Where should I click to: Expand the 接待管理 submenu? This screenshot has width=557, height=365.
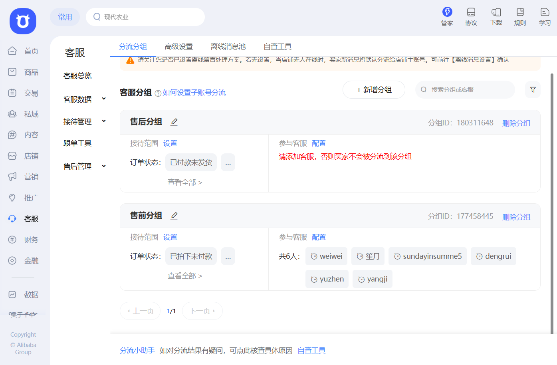[104, 121]
